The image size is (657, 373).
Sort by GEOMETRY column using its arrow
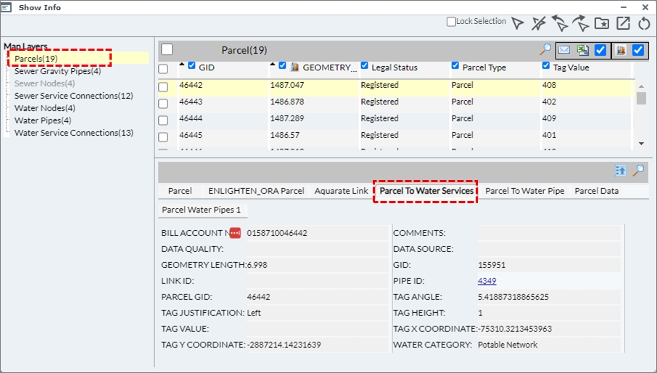click(x=273, y=65)
